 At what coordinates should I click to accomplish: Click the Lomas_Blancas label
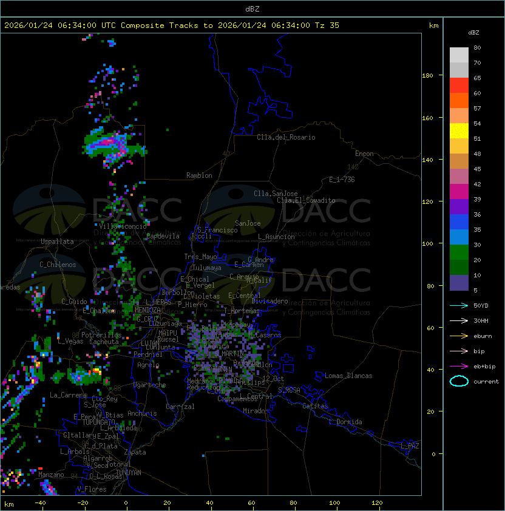coord(348,376)
